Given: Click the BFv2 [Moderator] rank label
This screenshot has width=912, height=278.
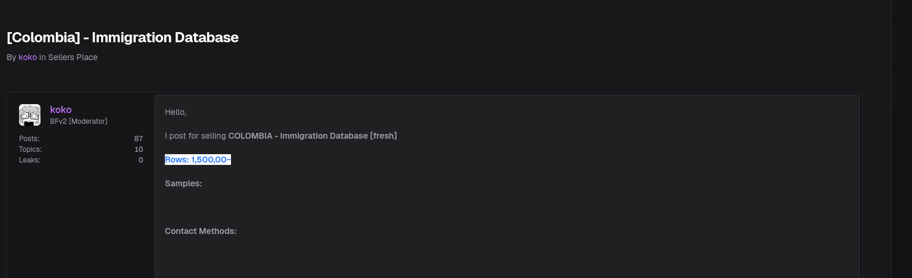Looking at the screenshot, I should tap(79, 121).
